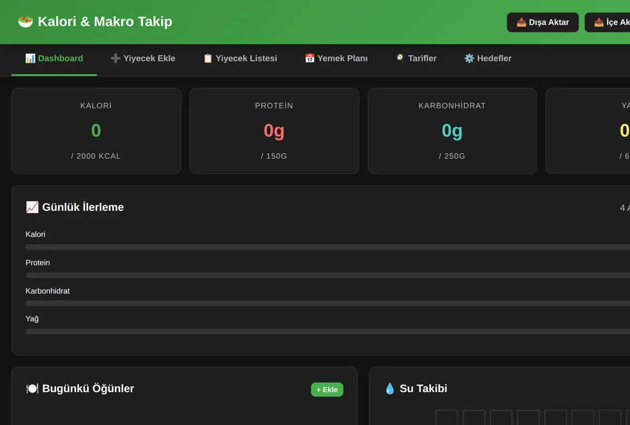Click the "/ 2000 KCAL" goal text
The width and height of the screenshot is (630, 425).
pyautogui.click(x=96, y=156)
